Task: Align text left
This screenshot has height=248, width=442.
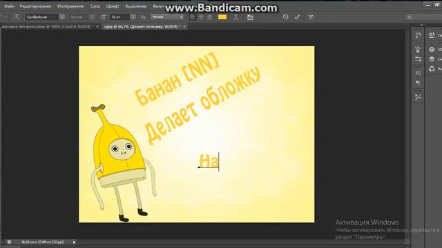Action: (x=193, y=17)
